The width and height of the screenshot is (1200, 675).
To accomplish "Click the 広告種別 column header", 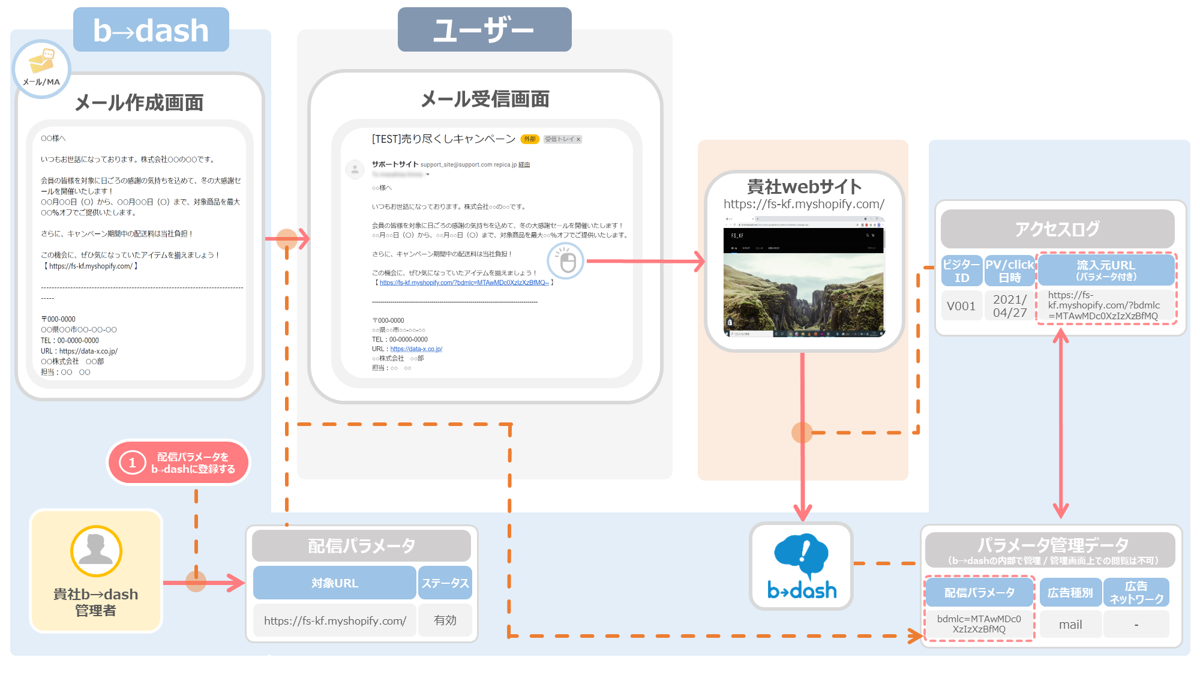I will 1070,592.
